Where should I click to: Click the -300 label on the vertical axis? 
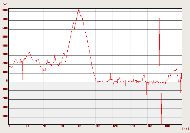coord(4,107)
